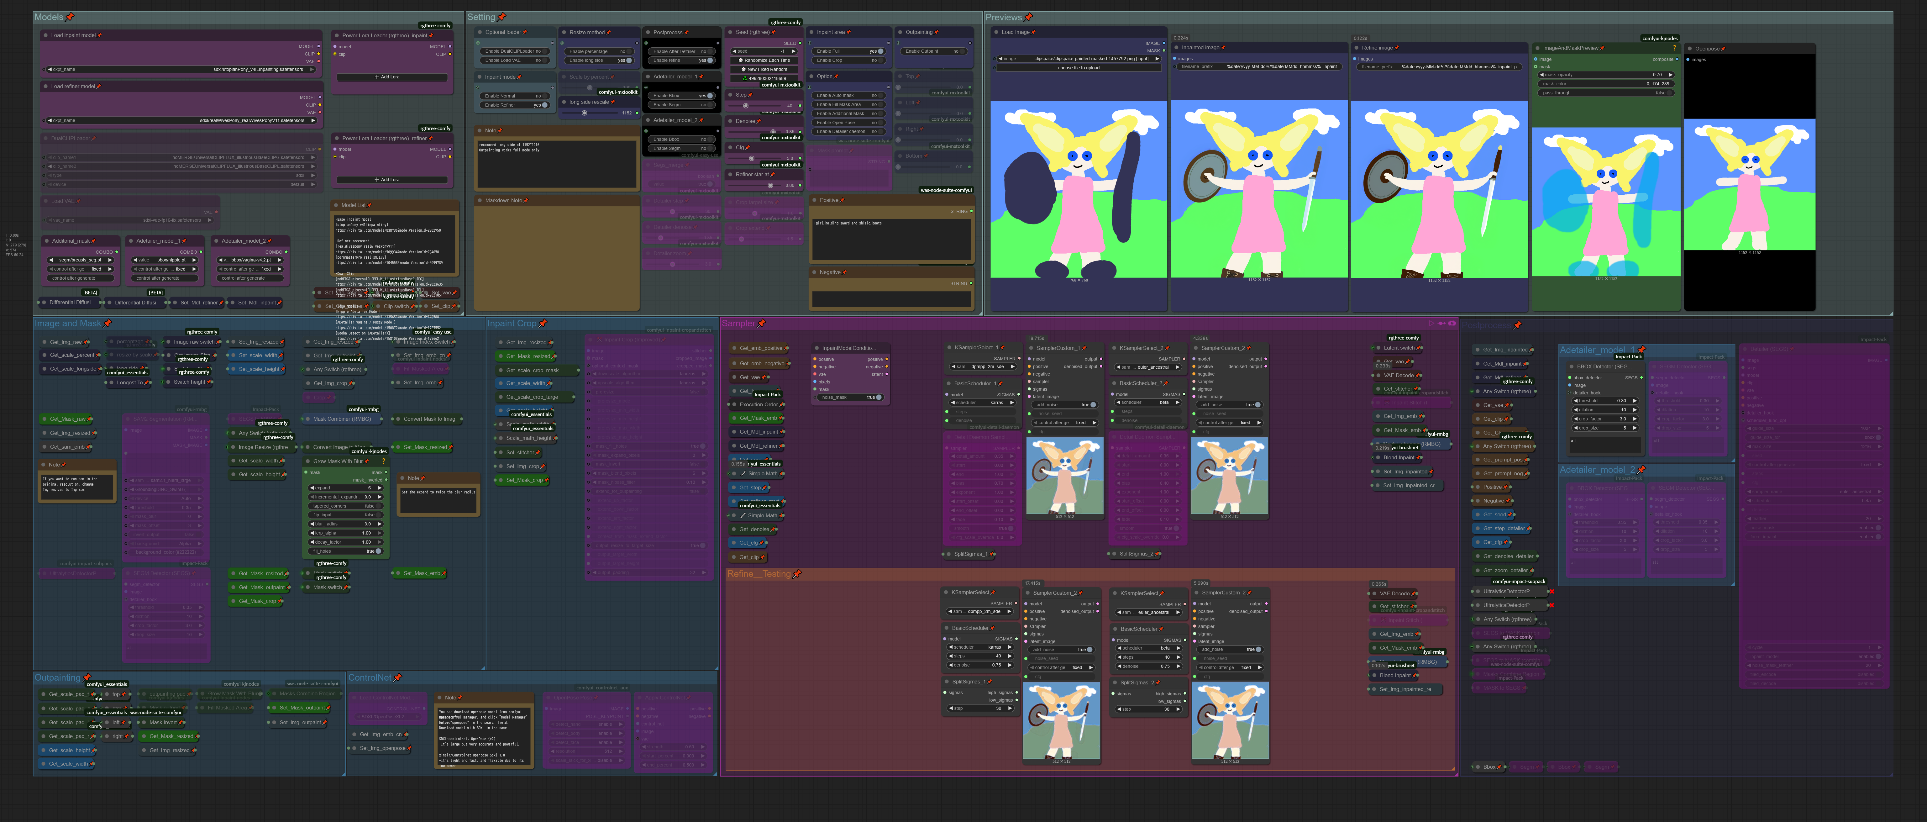Click the Refine__Testing group title
Screen dimensions: 1927x822
759,574
